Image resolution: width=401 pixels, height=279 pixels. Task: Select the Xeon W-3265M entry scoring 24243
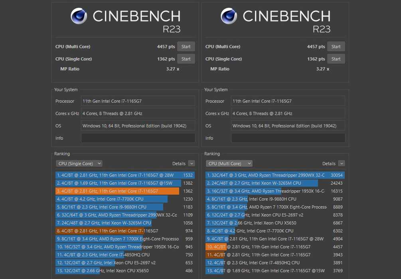(275, 183)
